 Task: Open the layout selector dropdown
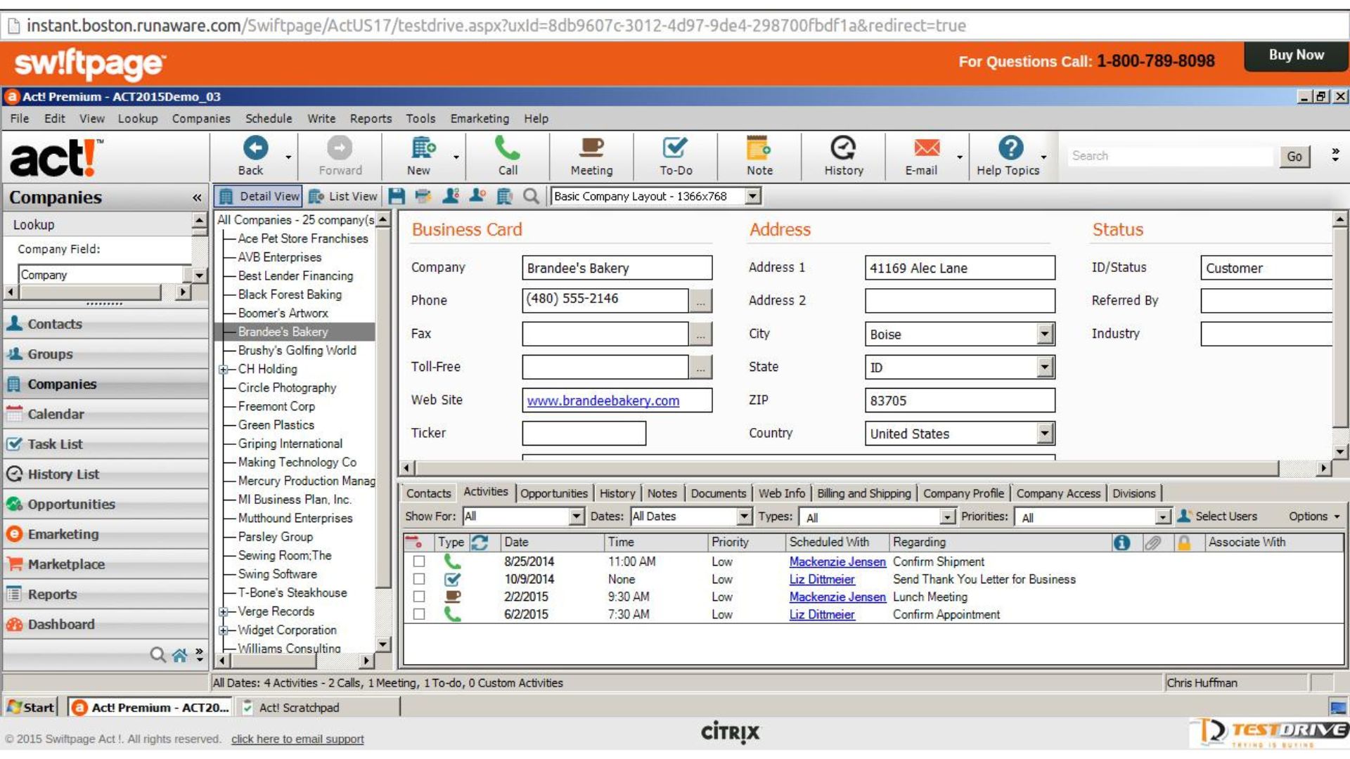(753, 196)
